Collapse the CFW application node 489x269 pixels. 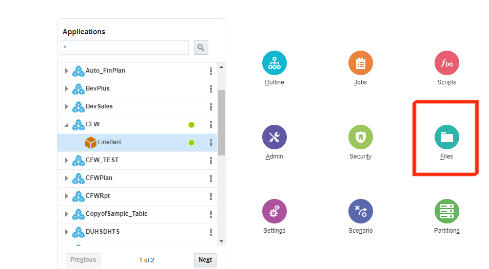coord(66,125)
